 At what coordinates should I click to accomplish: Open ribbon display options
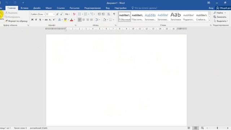[x=209, y=3]
